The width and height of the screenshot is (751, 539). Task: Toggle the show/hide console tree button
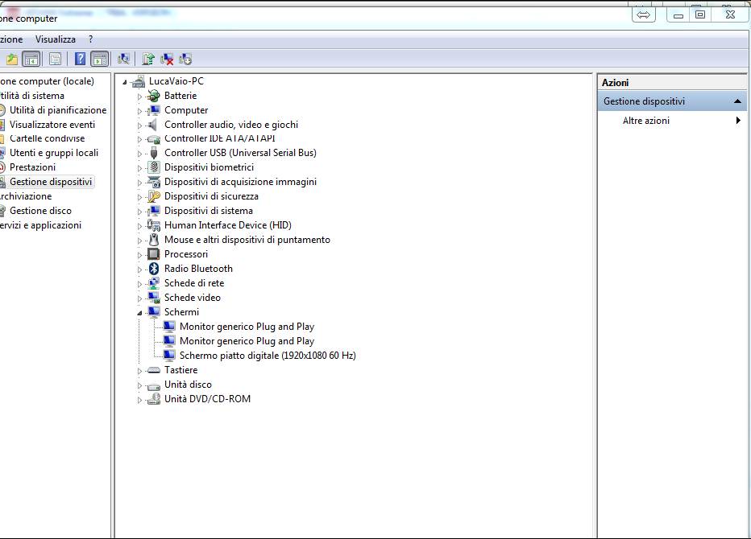coord(31,59)
